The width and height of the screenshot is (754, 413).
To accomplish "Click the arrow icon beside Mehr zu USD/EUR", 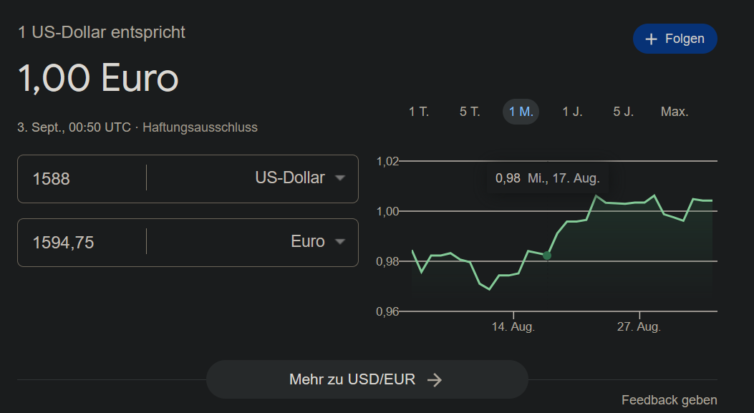I will [x=434, y=380].
